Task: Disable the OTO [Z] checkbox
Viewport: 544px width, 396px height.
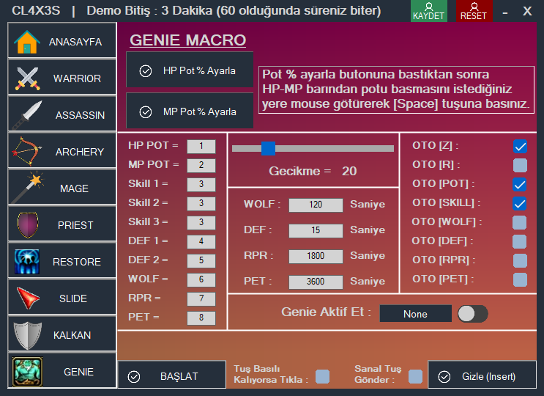Action: [x=520, y=146]
